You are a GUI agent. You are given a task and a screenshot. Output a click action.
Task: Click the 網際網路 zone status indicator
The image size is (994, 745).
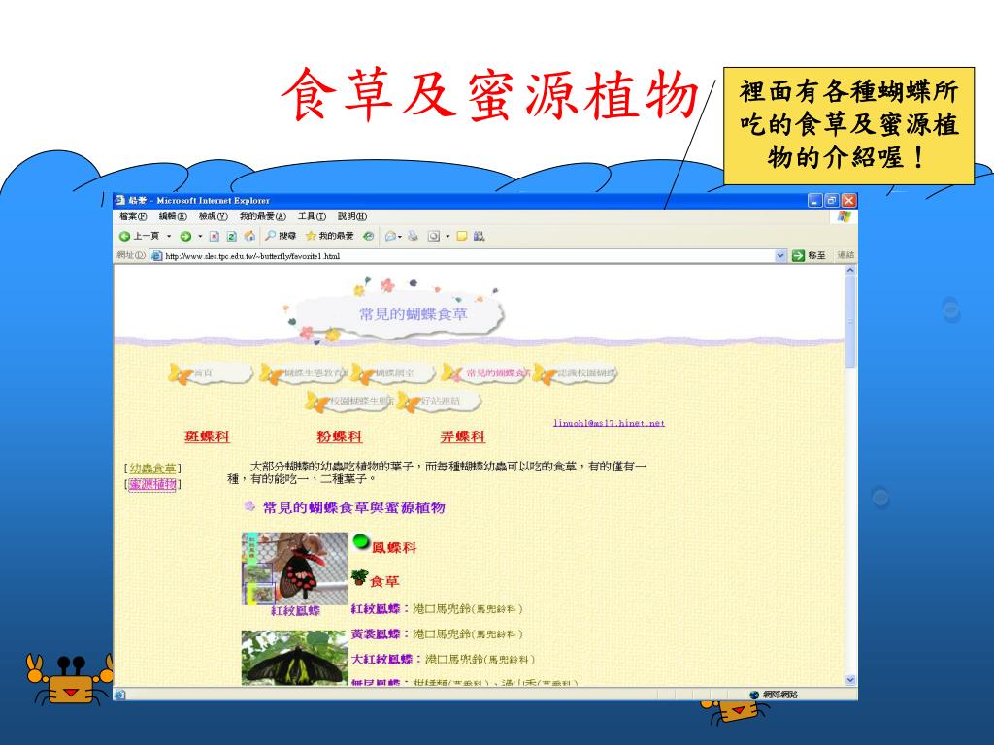pos(774,695)
